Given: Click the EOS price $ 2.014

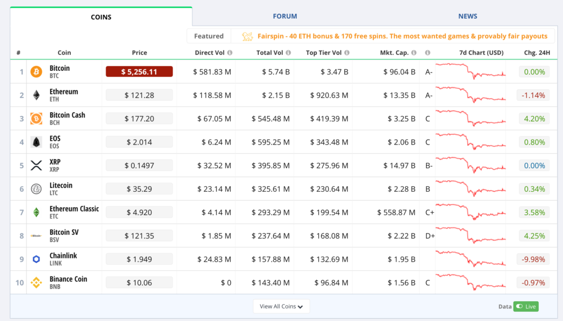Looking at the screenshot, I should coord(139,142).
